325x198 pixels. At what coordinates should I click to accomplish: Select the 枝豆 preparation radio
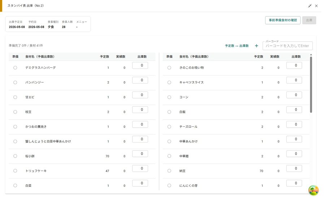pyautogui.click(x=15, y=112)
